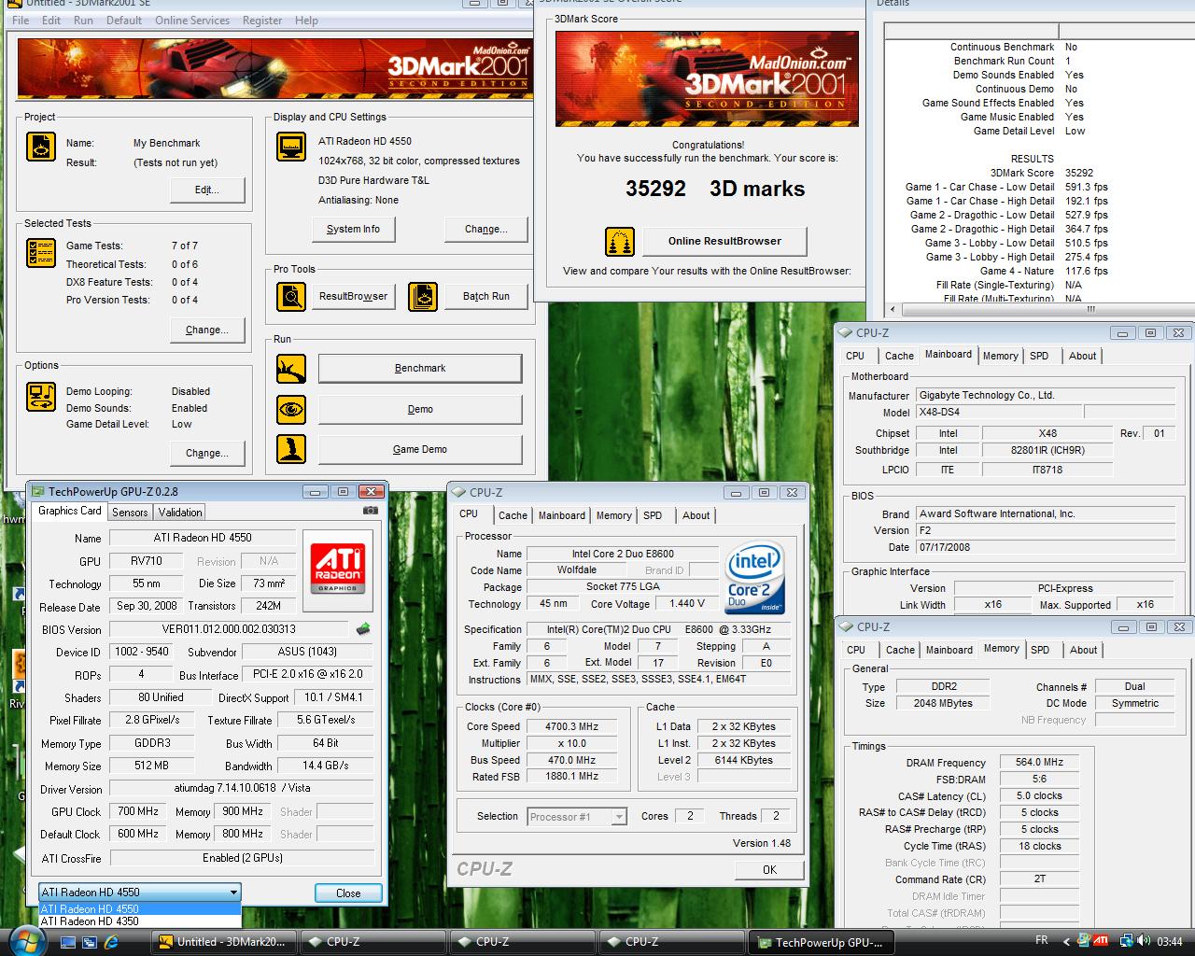This screenshot has height=956, width=1195.
Task: Click the Display settings monitor icon
Action: pos(291,147)
